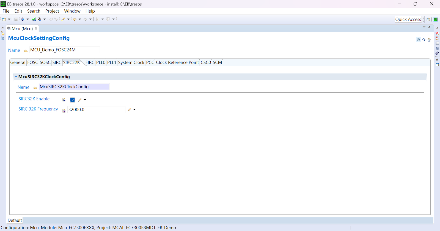Click the Redo arrow in the toolbar
The height and width of the screenshot is (231, 440).
(x=56, y=19)
